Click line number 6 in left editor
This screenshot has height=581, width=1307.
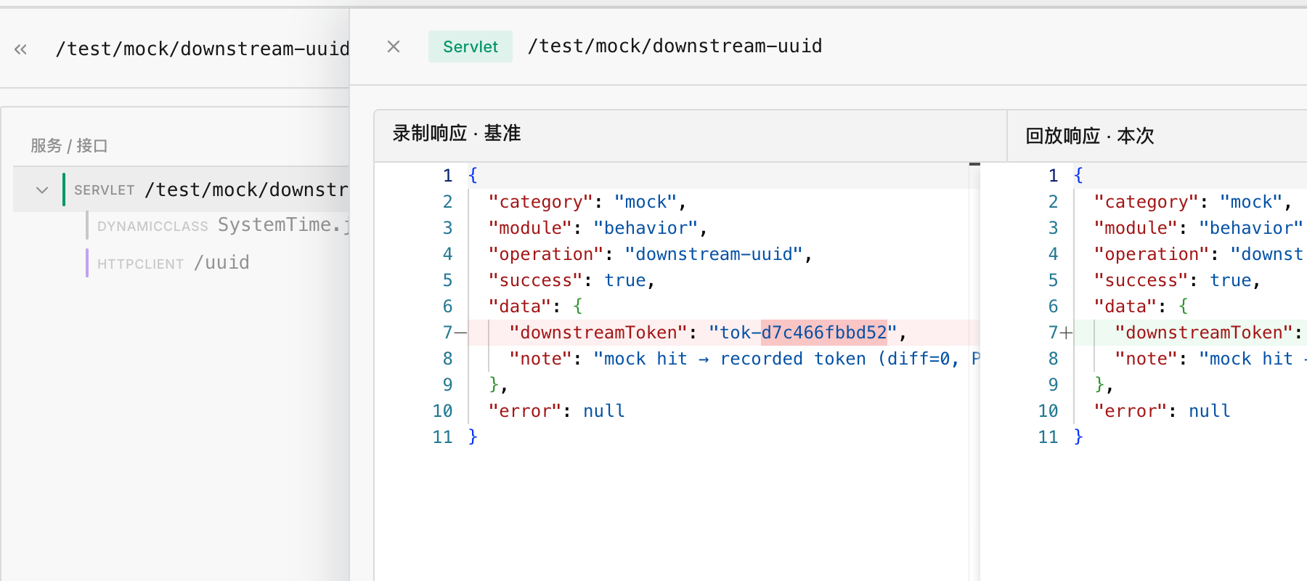(x=448, y=306)
